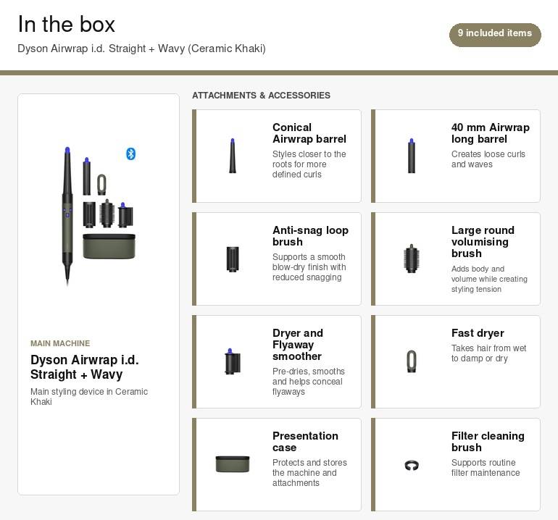Click 'Supports a smooth blow-dry finish' description
The height and width of the screenshot is (520, 558).
point(309,267)
